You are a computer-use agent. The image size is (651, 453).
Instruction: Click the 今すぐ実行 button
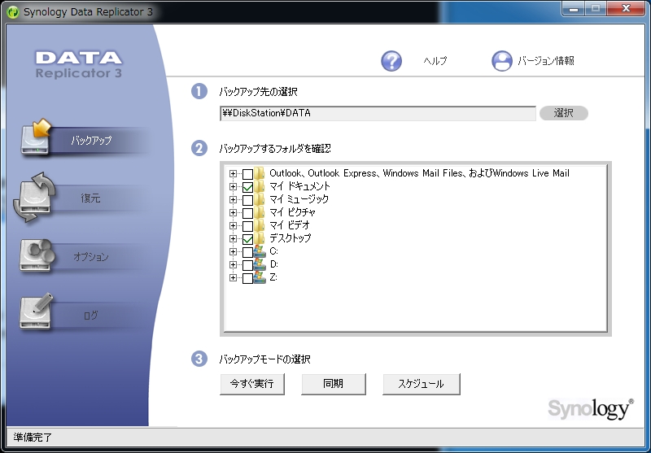252,384
